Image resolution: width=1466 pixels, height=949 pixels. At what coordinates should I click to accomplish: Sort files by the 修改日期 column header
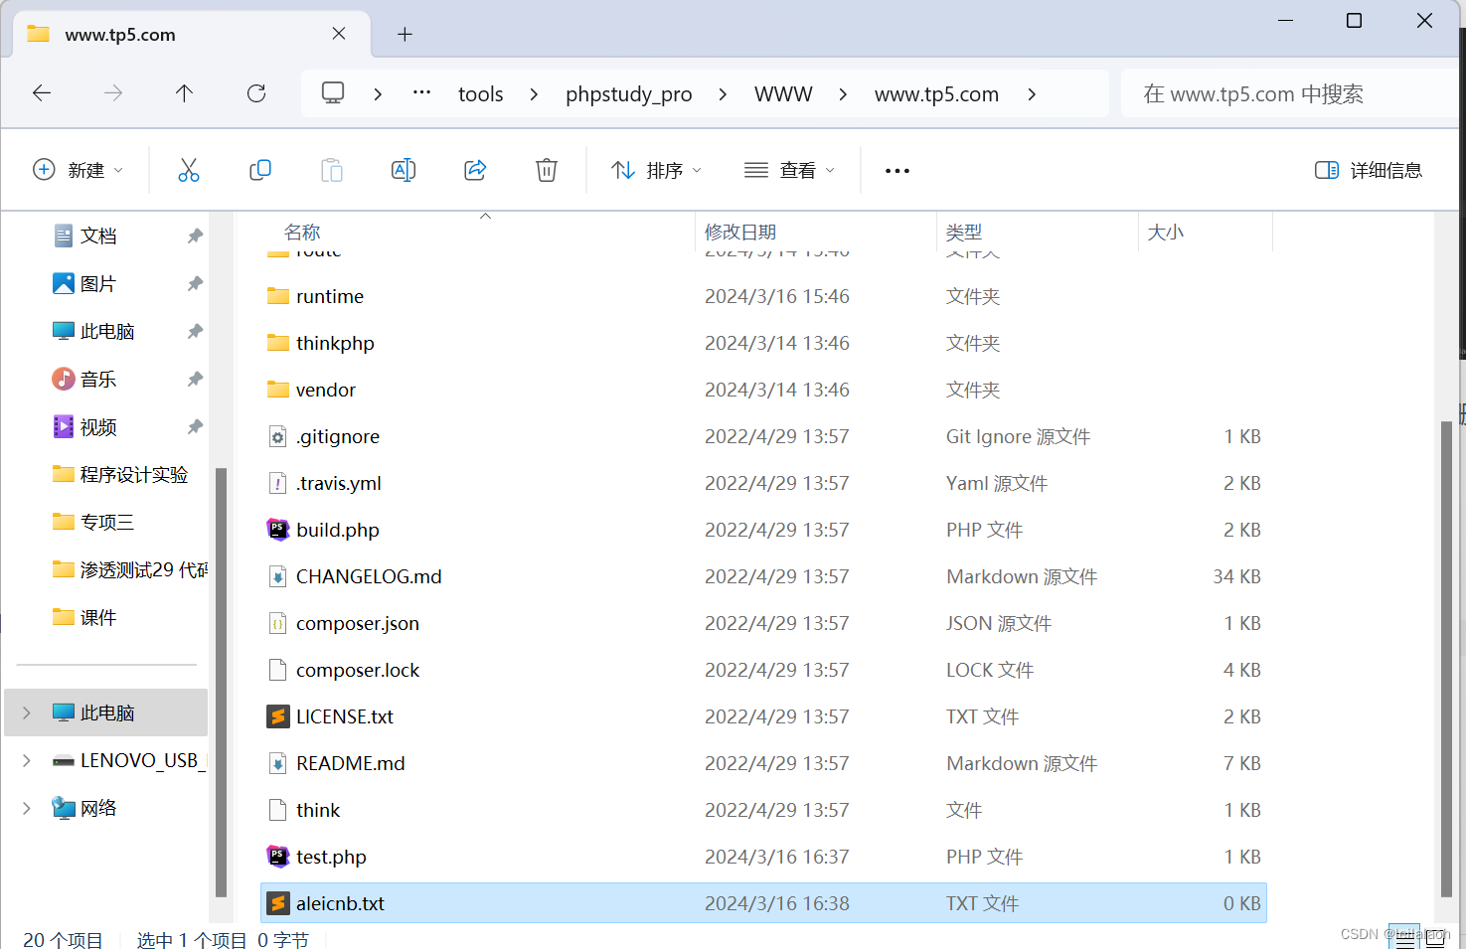pos(740,232)
